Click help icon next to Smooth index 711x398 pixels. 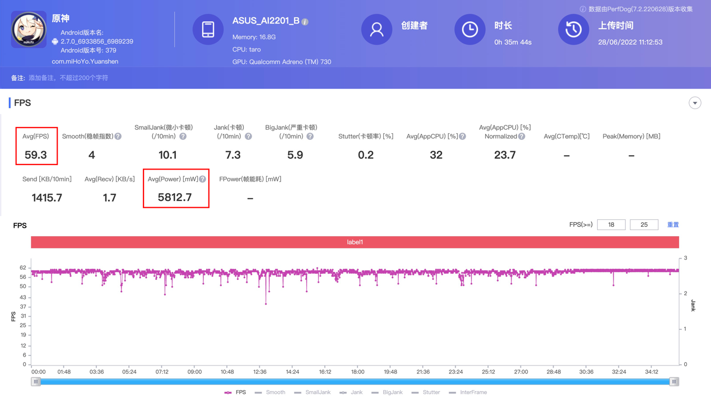click(118, 137)
